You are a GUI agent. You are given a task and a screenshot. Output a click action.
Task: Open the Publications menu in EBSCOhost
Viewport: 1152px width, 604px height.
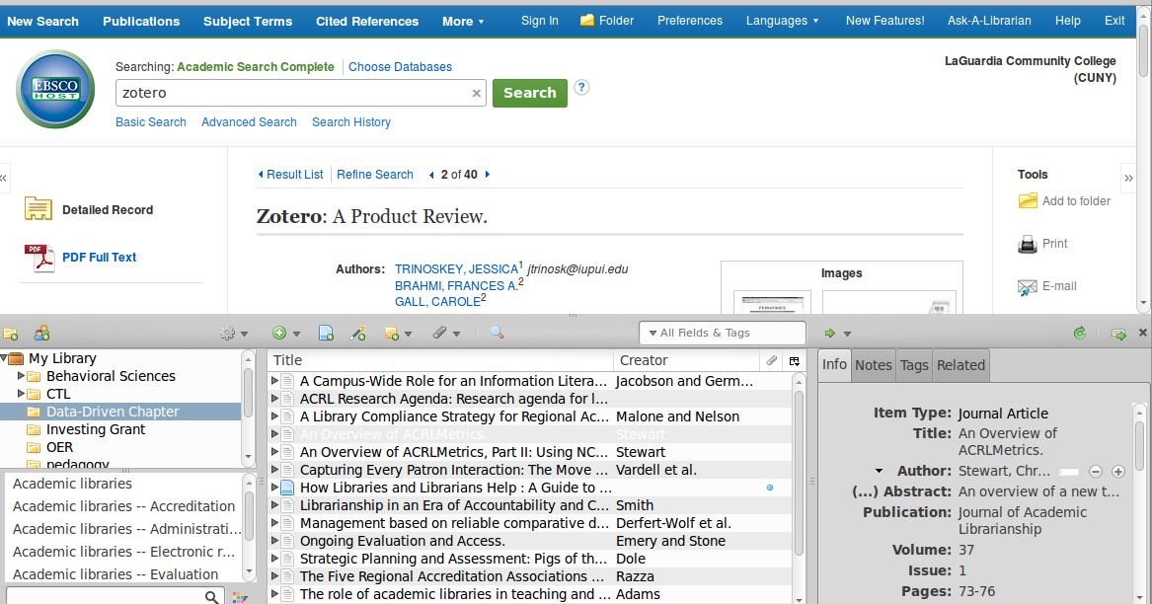(141, 20)
